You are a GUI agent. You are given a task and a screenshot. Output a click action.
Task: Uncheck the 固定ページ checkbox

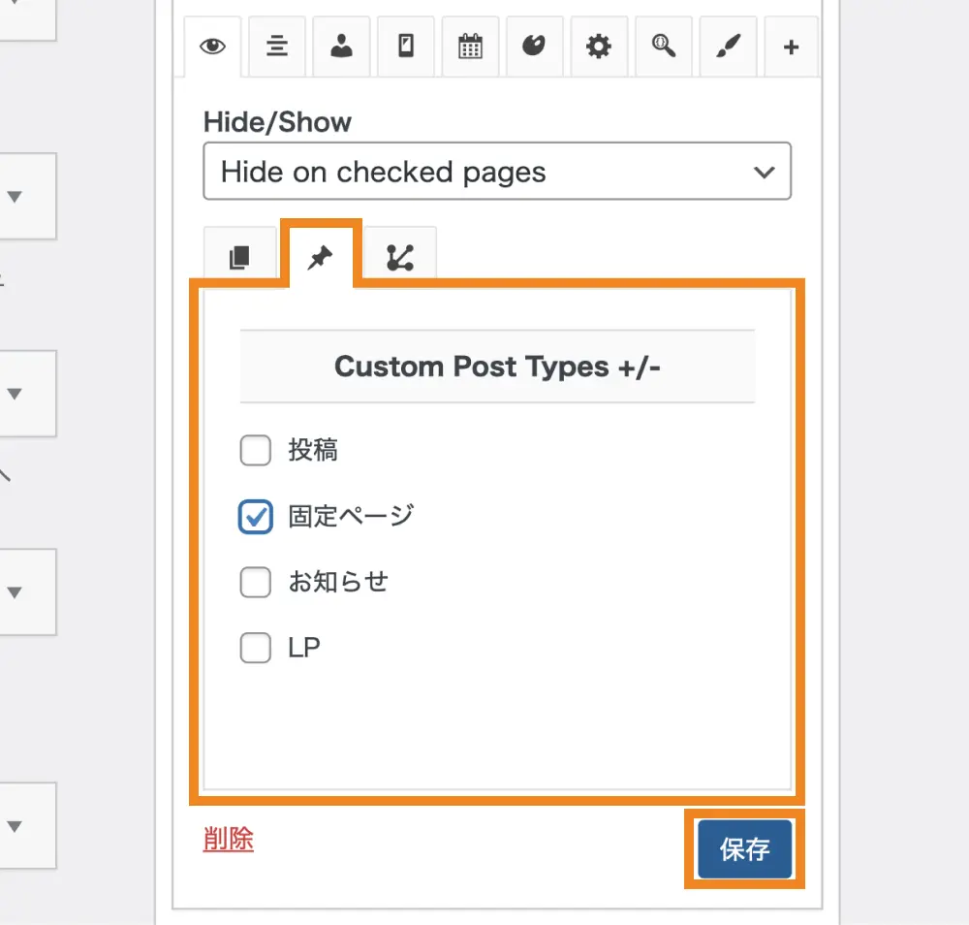pyautogui.click(x=256, y=517)
